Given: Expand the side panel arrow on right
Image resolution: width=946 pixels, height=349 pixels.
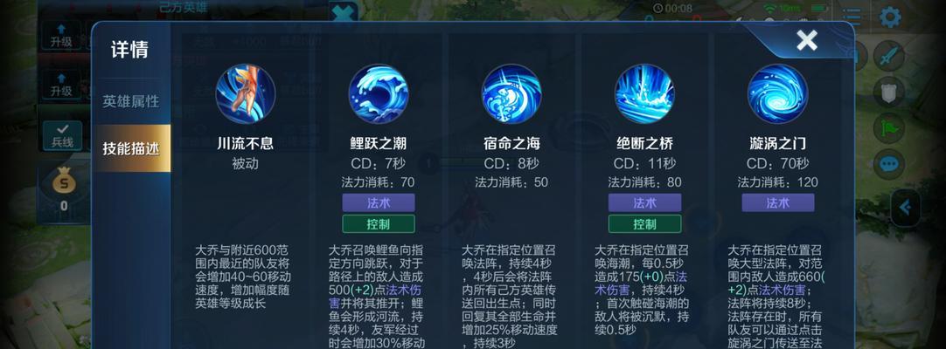Looking at the screenshot, I should [x=906, y=208].
